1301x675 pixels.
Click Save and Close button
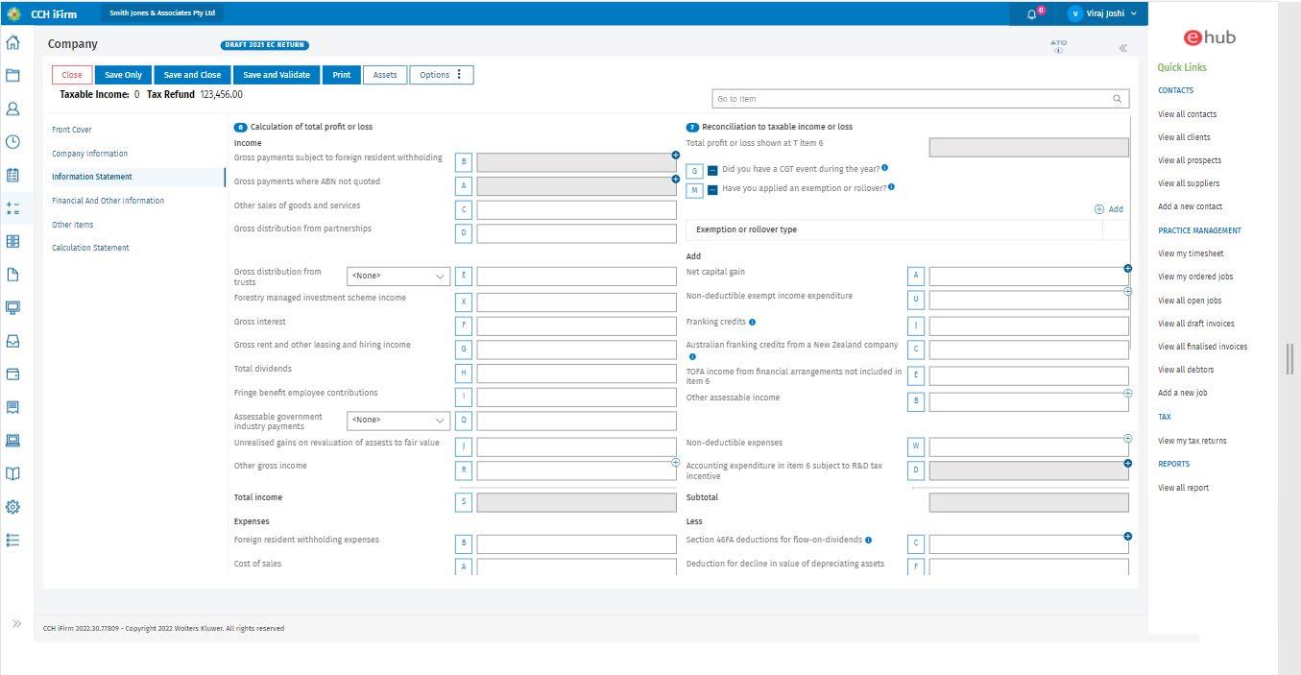[192, 75]
